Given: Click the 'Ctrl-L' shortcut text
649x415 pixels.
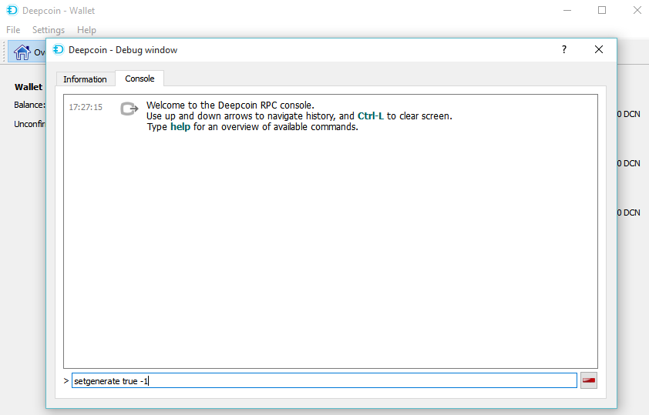Looking at the screenshot, I should (x=371, y=115).
